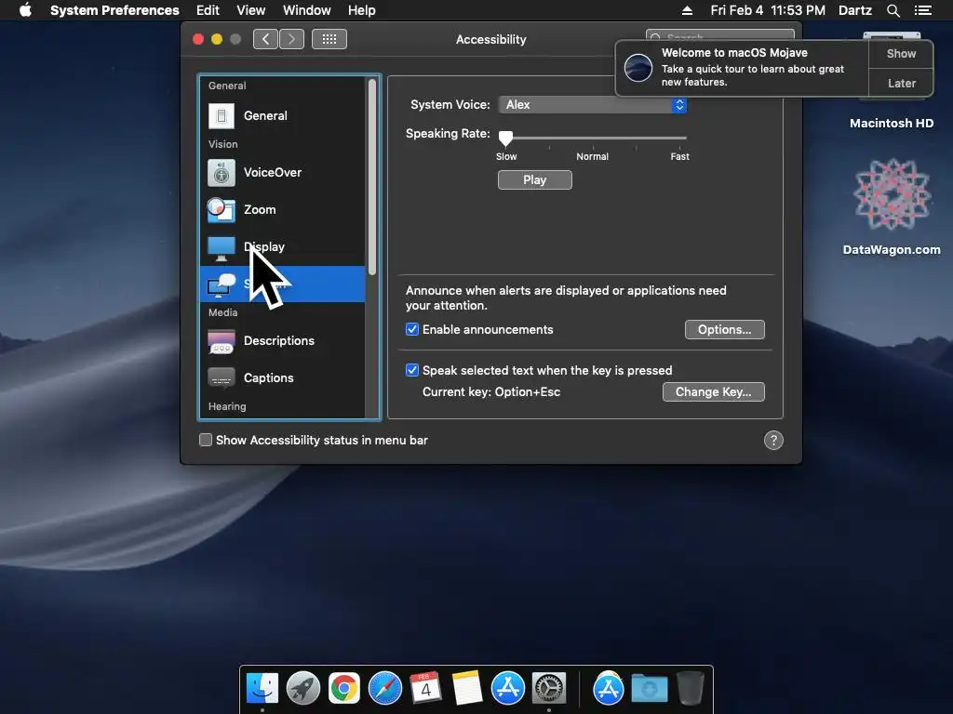Screen dimensions: 953x714
Task: Select Captions in the sidebar
Action: click(x=283, y=377)
